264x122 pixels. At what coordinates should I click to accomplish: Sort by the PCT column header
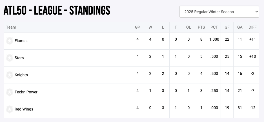(214, 27)
